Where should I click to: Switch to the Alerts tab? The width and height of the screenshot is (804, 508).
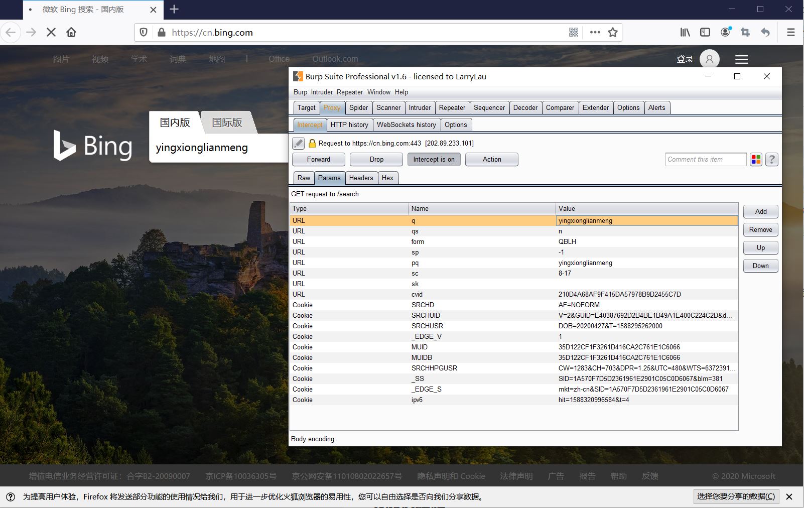(x=656, y=107)
